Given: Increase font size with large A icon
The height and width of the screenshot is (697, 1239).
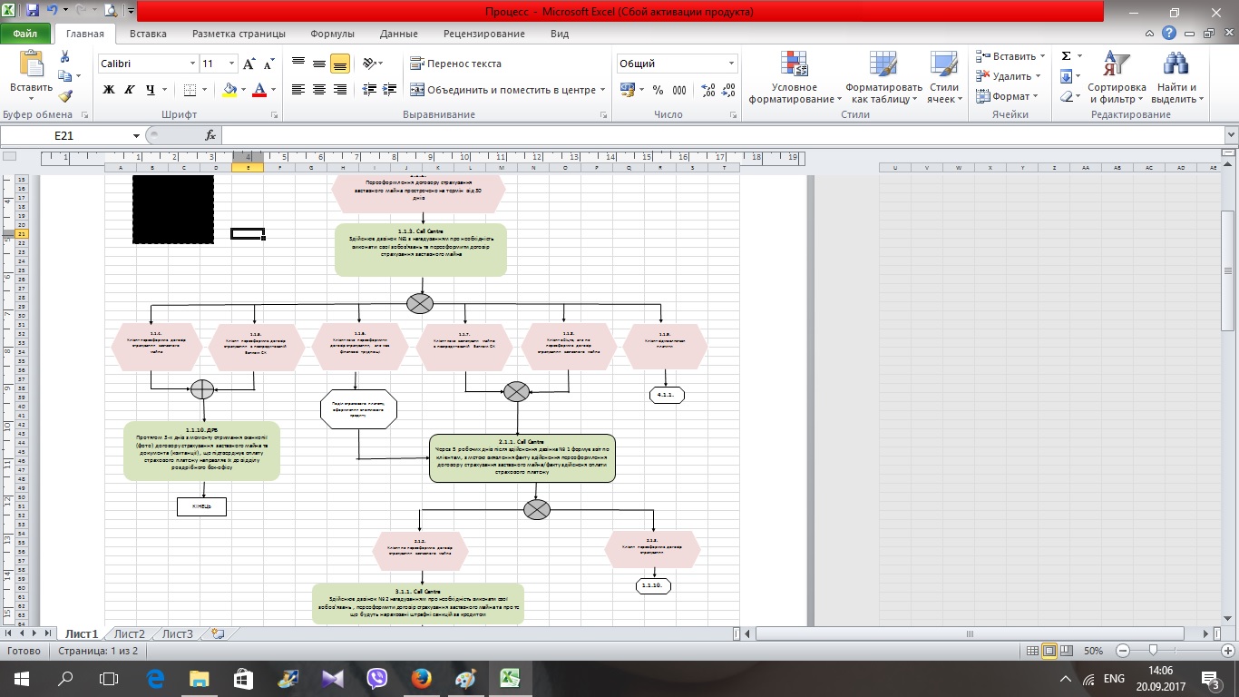Looking at the screenshot, I should pos(249,64).
